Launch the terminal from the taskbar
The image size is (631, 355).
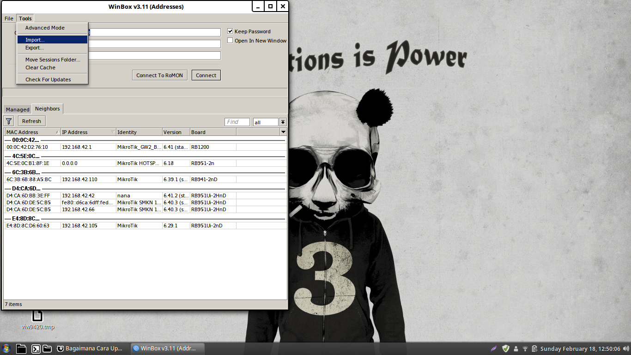(36, 349)
